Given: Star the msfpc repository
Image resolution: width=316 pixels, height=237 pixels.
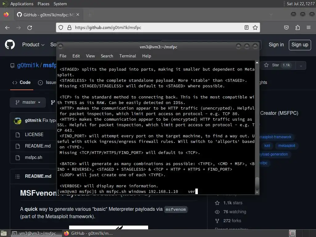Looking at the screenshot, I should tap(278, 65).
